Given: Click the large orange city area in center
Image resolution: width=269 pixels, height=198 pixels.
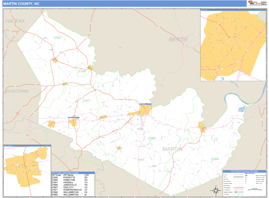Looking at the screenshot, I should pyautogui.click(x=145, y=110).
